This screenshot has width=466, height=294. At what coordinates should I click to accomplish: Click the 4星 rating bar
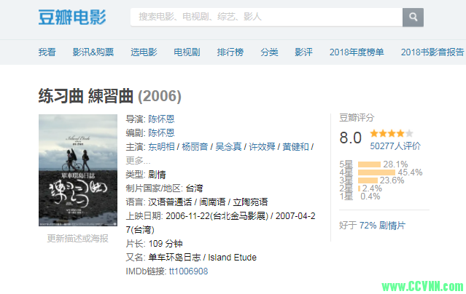(x=376, y=172)
